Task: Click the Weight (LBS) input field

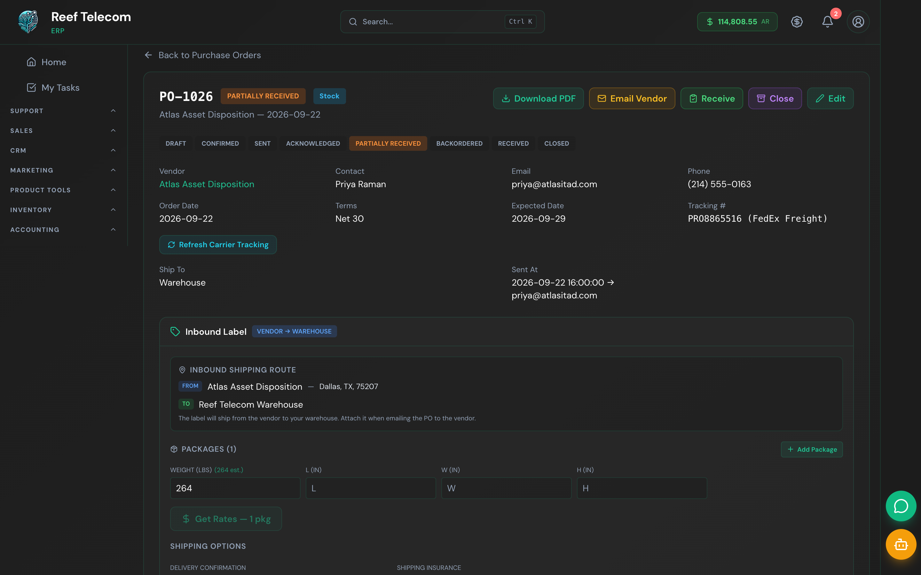Action: click(x=235, y=488)
